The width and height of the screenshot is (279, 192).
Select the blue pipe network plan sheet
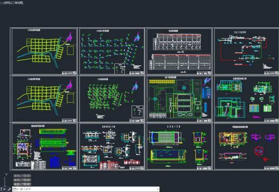coord(112,51)
